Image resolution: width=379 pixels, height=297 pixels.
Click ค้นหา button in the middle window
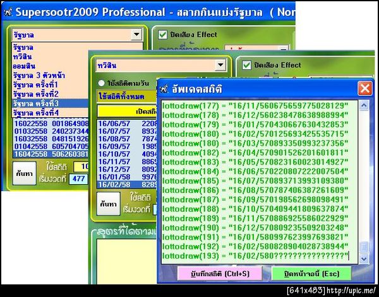pos(109,204)
